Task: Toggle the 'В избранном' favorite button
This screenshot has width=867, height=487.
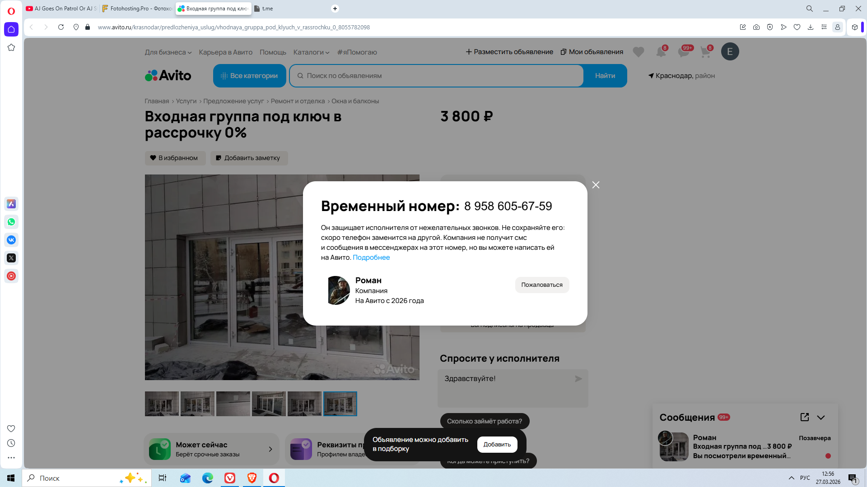Action: (x=175, y=158)
